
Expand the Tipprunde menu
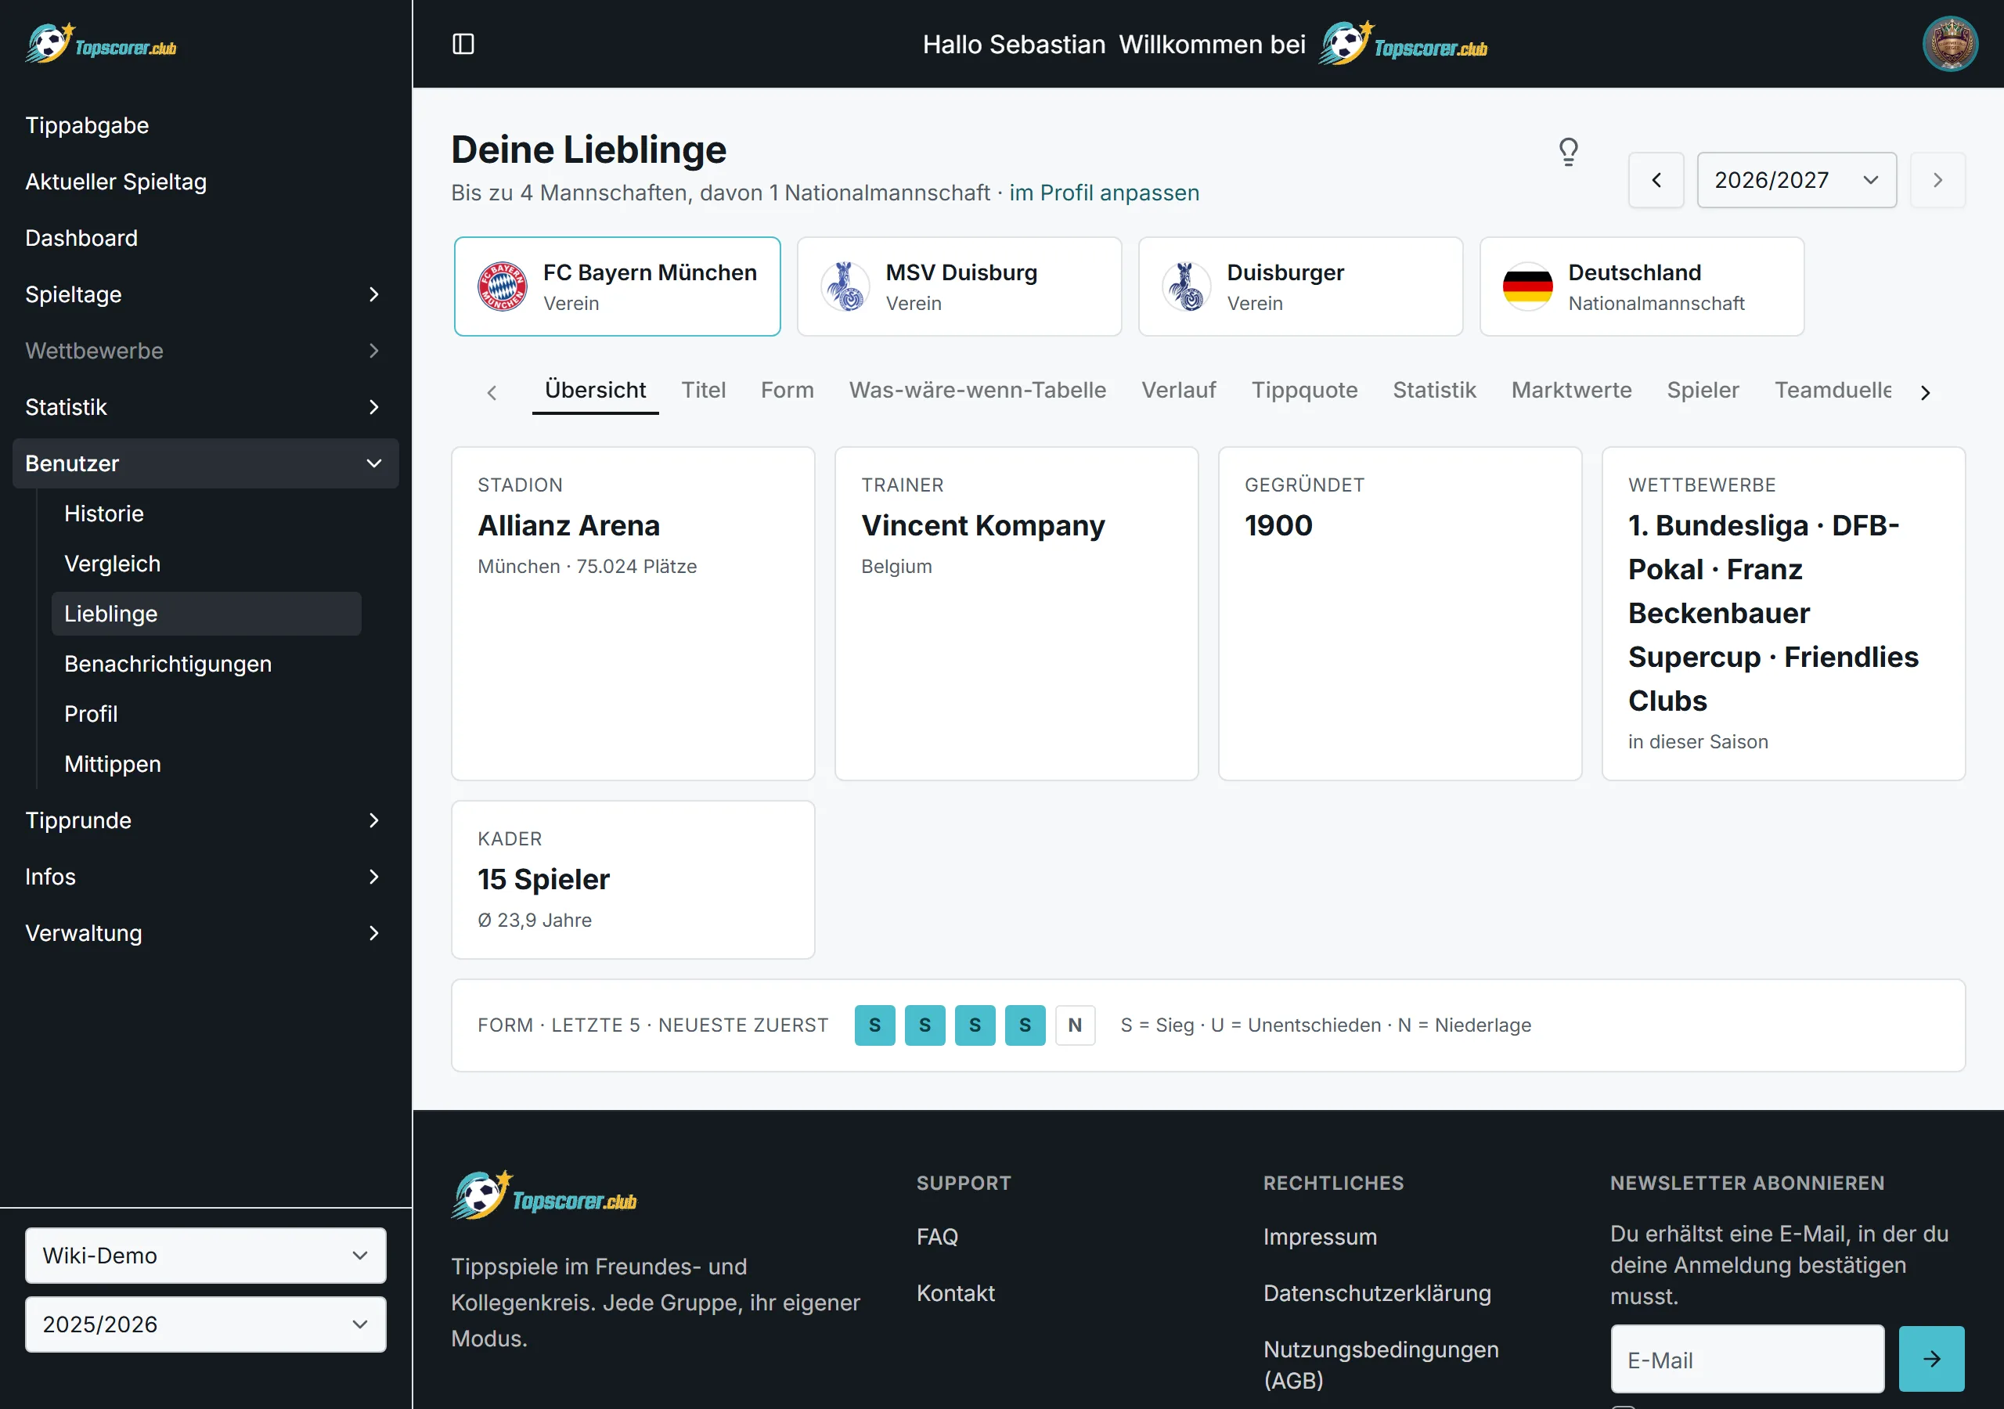pos(205,820)
